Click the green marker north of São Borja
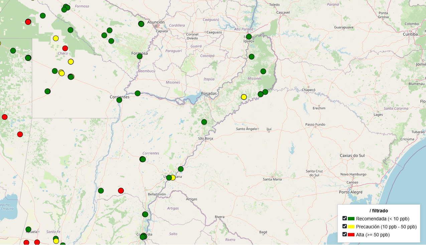This screenshot has height=245, width=426. (x=204, y=122)
